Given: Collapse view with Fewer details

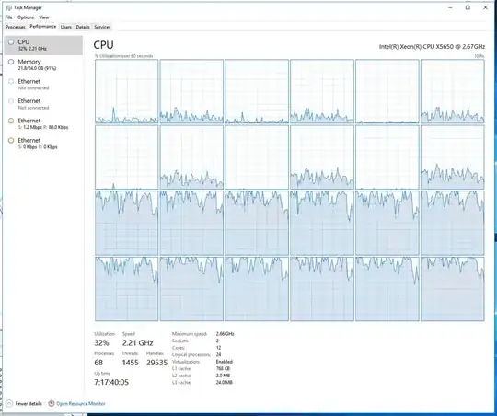Looking at the screenshot, I should [x=29, y=404].
